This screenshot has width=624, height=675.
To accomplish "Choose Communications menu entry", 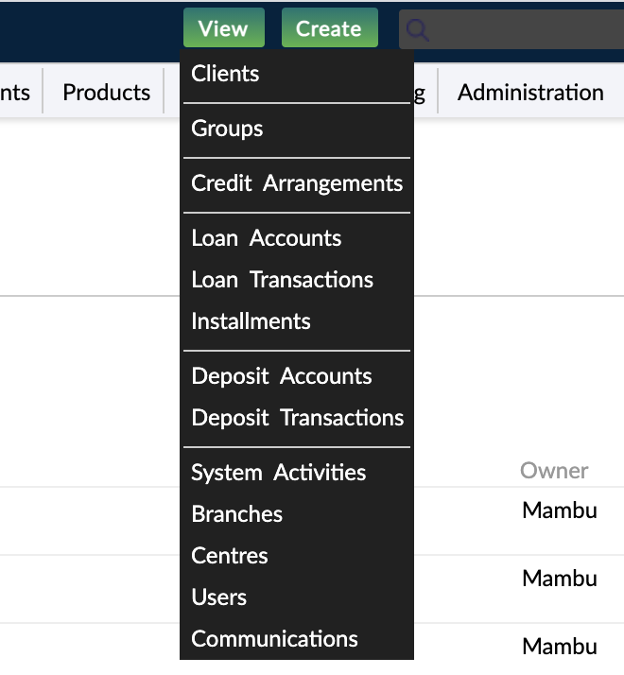I will tap(296, 638).
